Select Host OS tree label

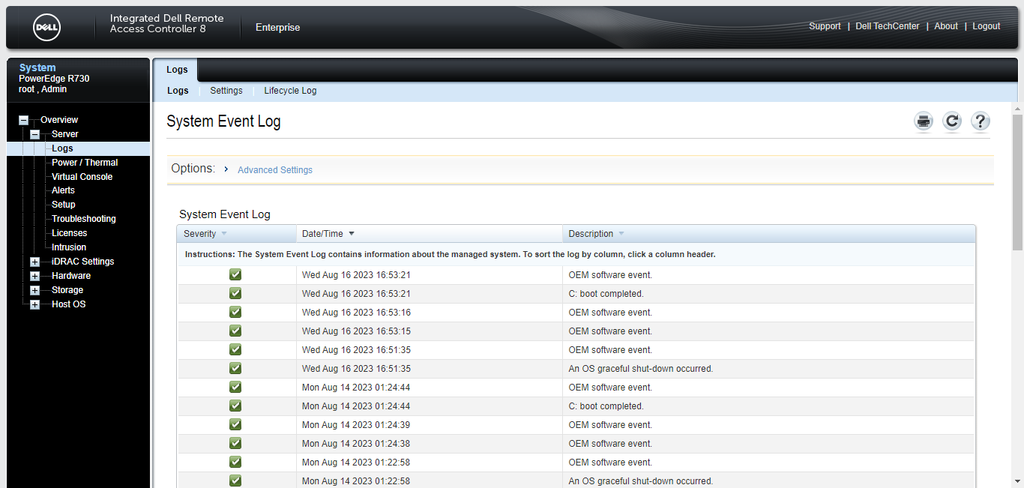pos(69,304)
